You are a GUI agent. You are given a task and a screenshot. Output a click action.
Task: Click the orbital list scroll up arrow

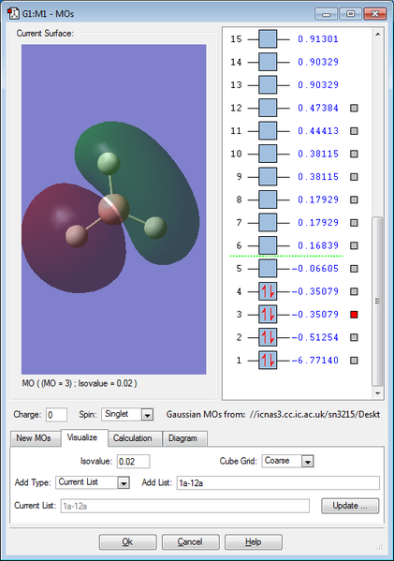tap(377, 34)
